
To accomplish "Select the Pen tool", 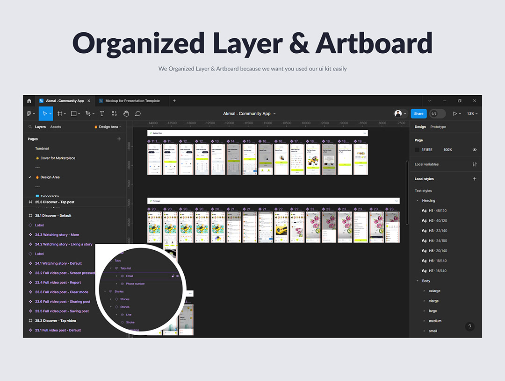I will (87, 113).
